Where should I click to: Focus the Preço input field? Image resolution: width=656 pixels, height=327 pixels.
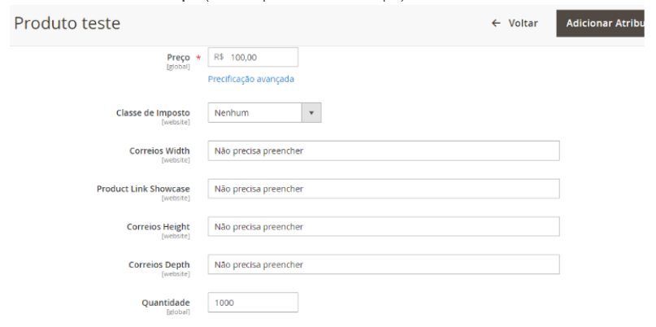pos(262,57)
